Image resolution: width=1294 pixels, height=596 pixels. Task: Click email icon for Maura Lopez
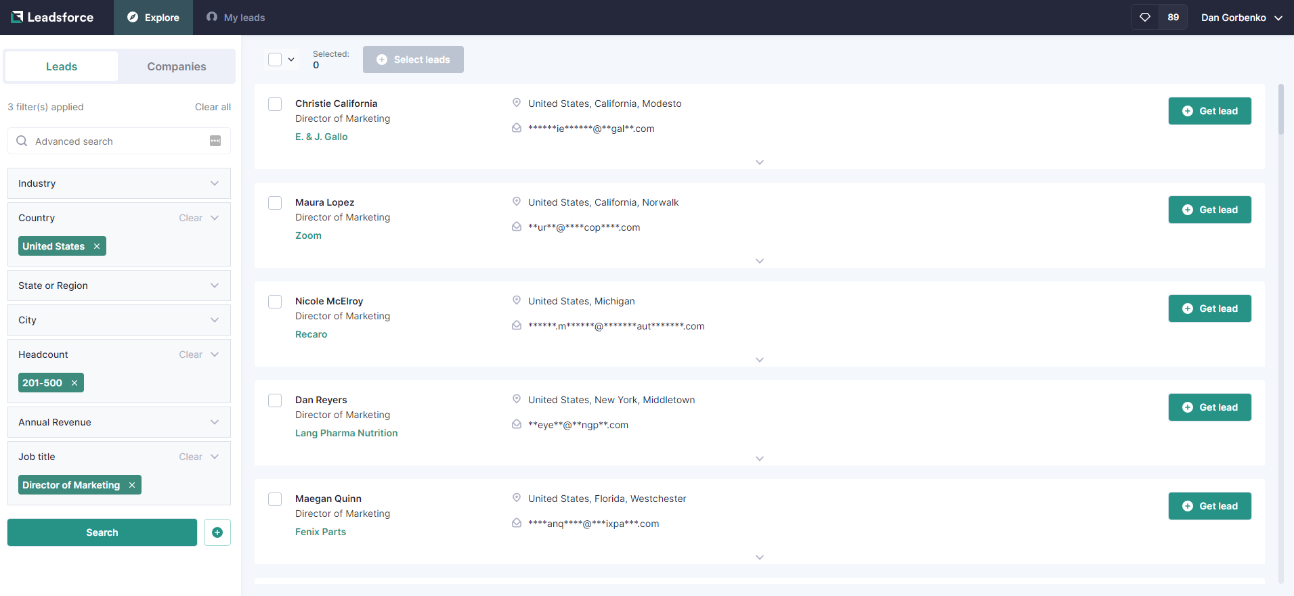coord(517,227)
